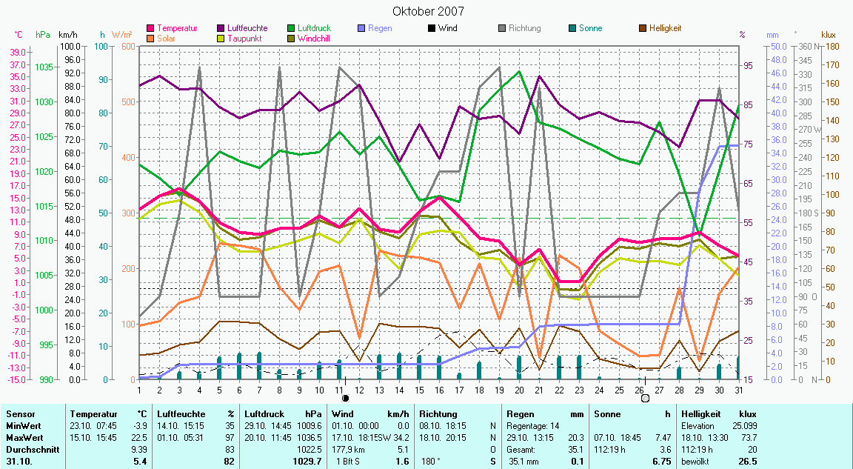Click the full moon symbol below day 26
This screenshot has width=853, height=469.
point(645,399)
